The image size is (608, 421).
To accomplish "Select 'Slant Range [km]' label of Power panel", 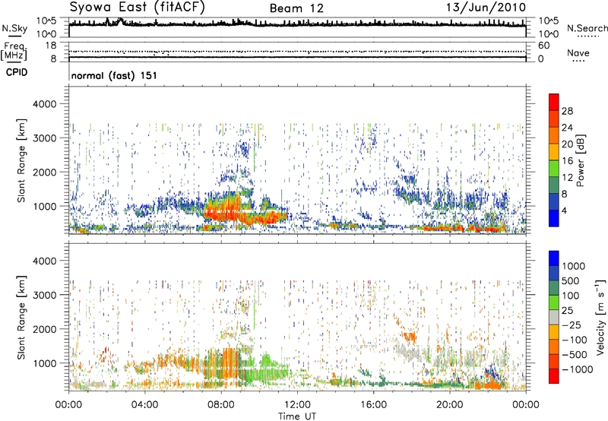I will (21, 160).
